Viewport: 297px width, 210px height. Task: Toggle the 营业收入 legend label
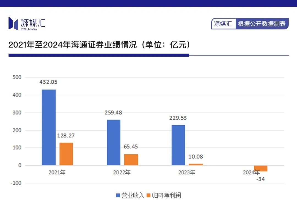click(x=133, y=195)
